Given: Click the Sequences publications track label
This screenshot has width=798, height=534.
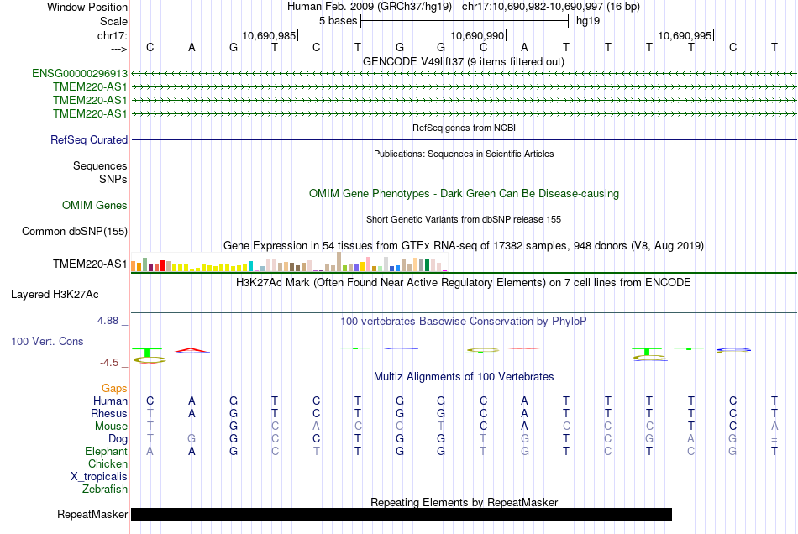Looking at the screenshot, I should 100,165.
